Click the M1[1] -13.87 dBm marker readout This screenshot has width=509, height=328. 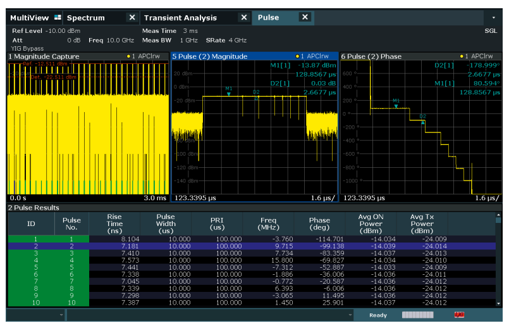tap(304, 65)
